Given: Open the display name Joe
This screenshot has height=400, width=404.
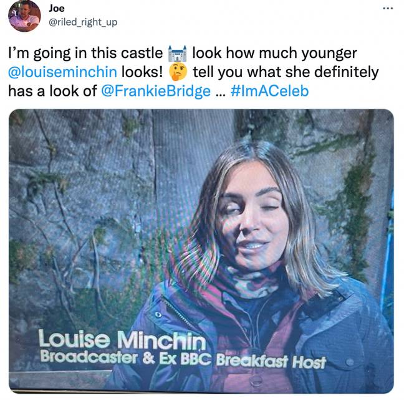Looking at the screenshot, I should pyautogui.click(x=57, y=9).
